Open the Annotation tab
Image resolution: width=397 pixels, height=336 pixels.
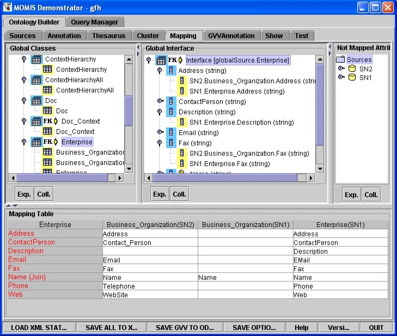point(64,36)
